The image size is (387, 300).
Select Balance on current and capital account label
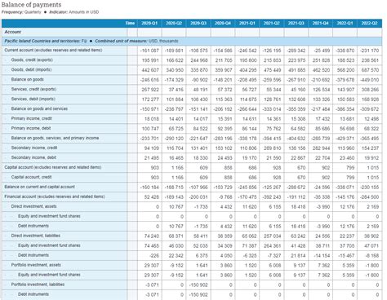click(39, 187)
